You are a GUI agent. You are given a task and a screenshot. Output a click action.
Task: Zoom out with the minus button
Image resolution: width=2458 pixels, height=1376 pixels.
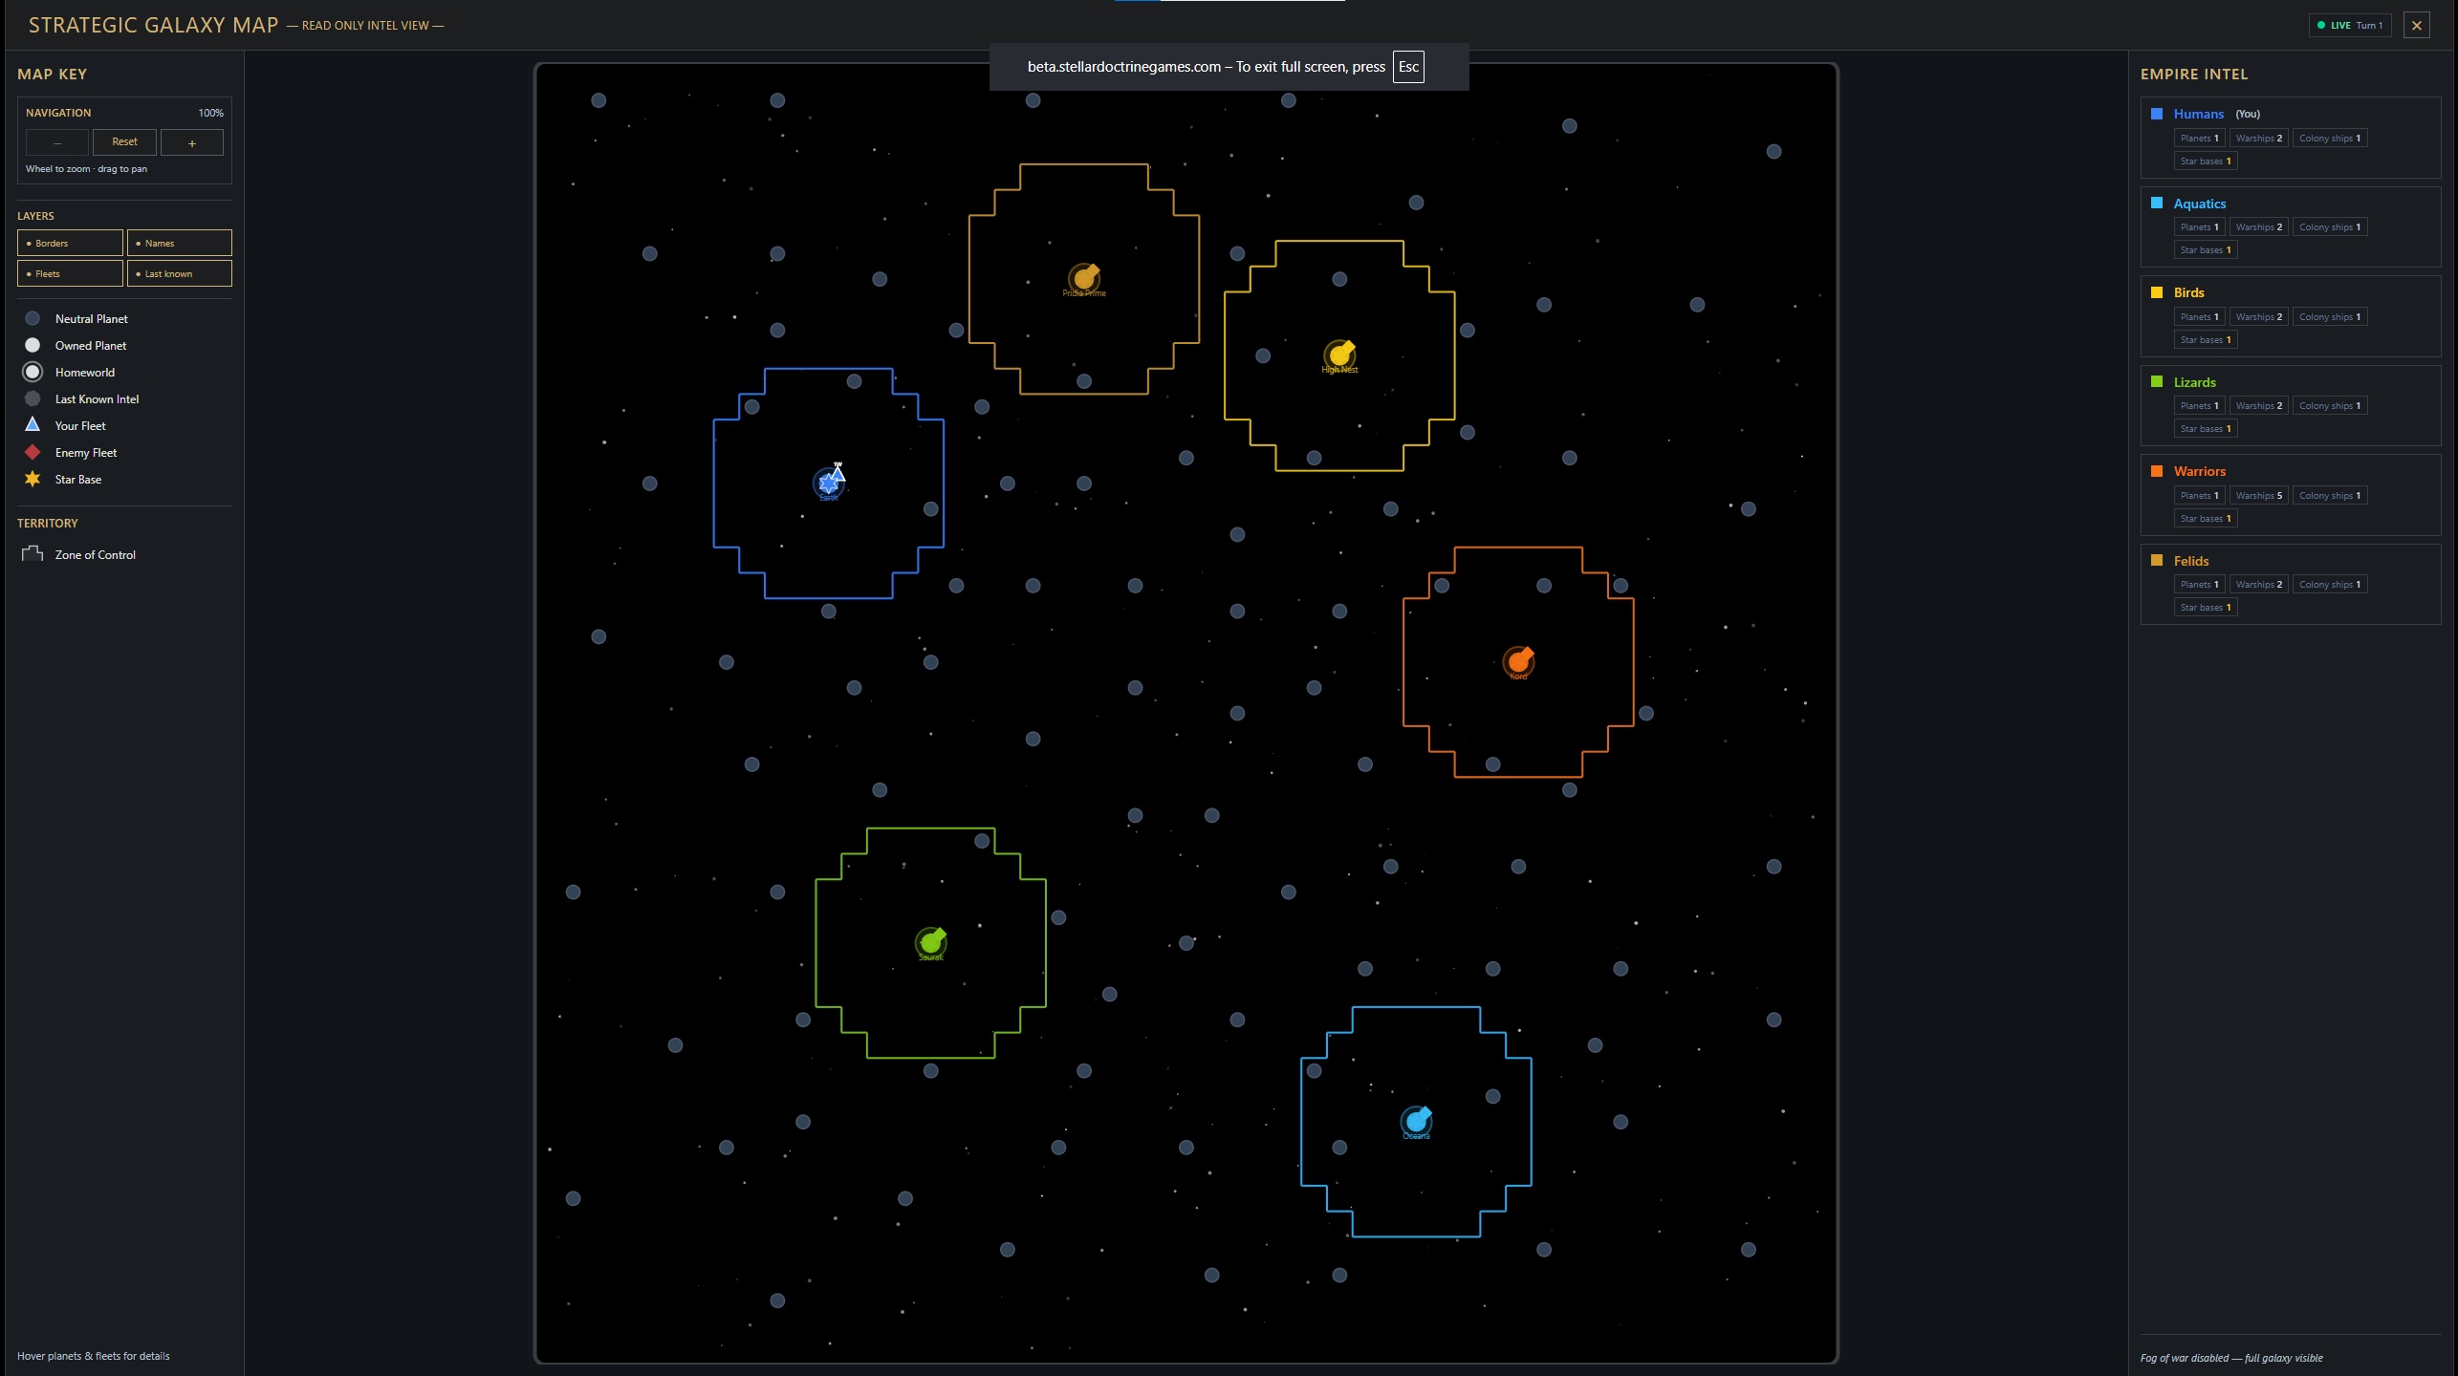click(x=57, y=142)
